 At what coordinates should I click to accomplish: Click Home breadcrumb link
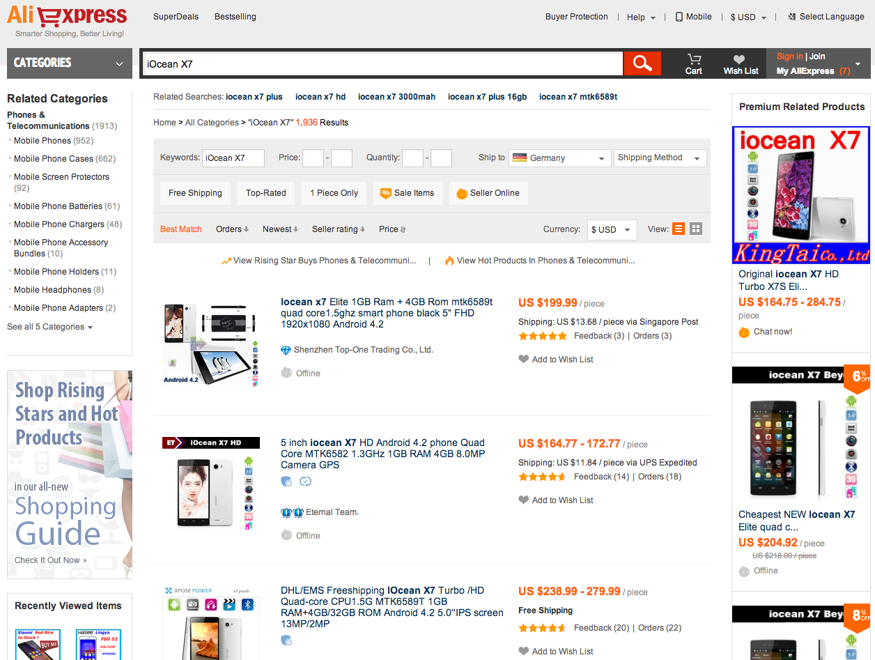point(164,123)
